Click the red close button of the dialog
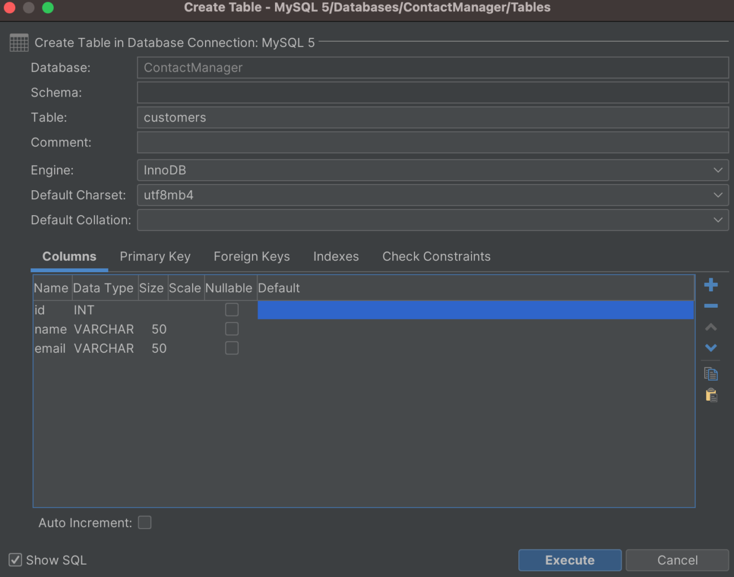 pyautogui.click(x=10, y=8)
